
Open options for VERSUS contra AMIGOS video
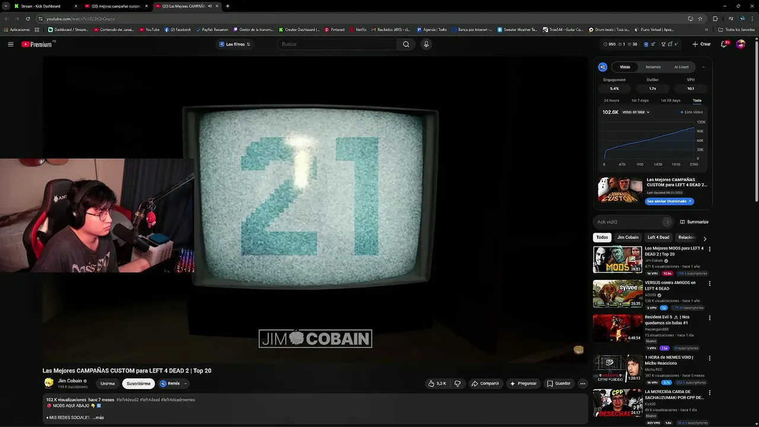click(x=709, y=283)
